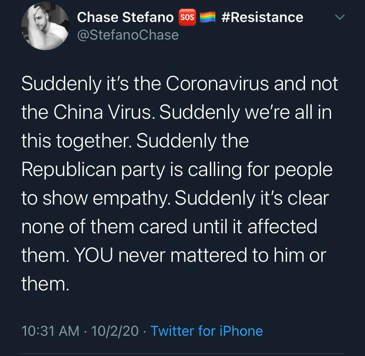The width and height of the screenshot is (365, 356).
Task: Click the Chase Stefano display name
Action: 125,17
